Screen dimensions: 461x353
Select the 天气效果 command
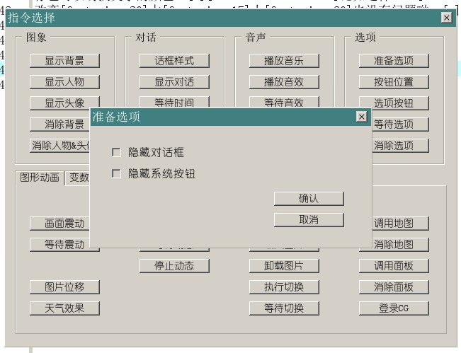pos(64,308)
